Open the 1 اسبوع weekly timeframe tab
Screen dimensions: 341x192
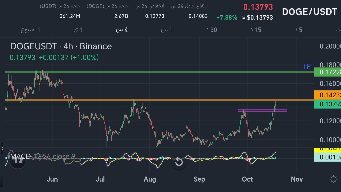click(x=30, y=30)
